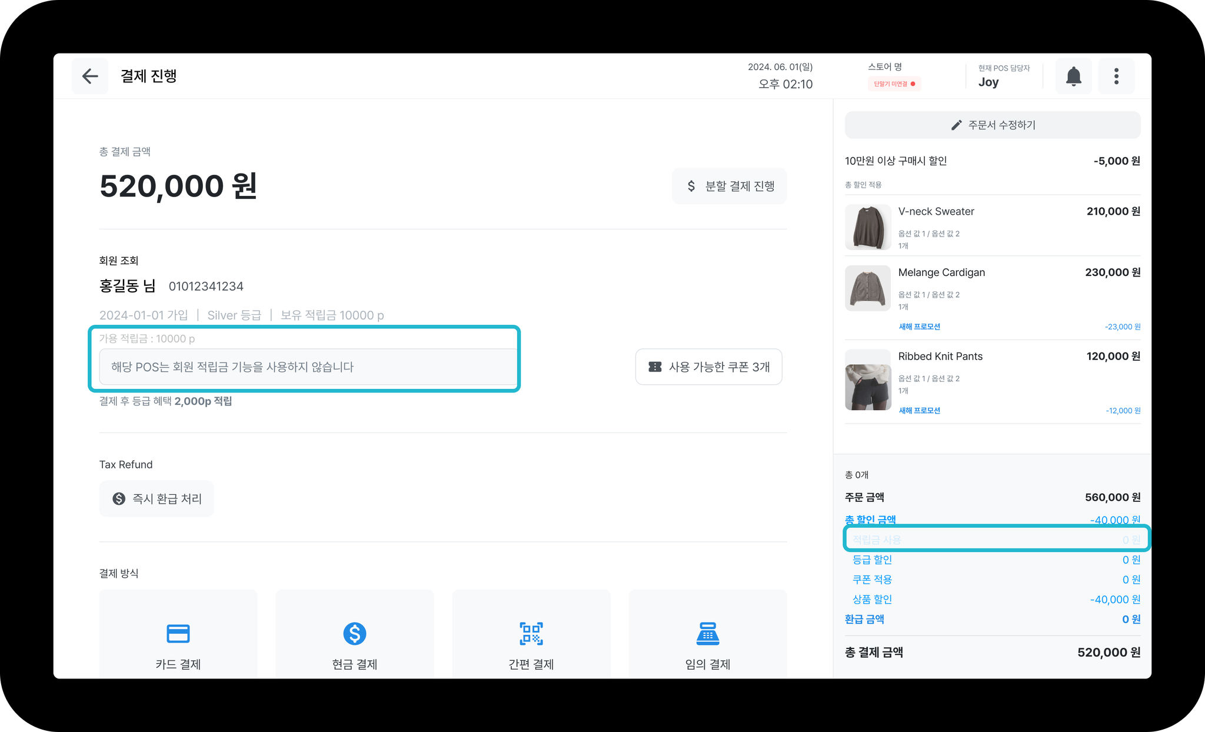Go back with the arrow icon
The height and width of the screenshot is (732, 1205).
coord(90,76)
